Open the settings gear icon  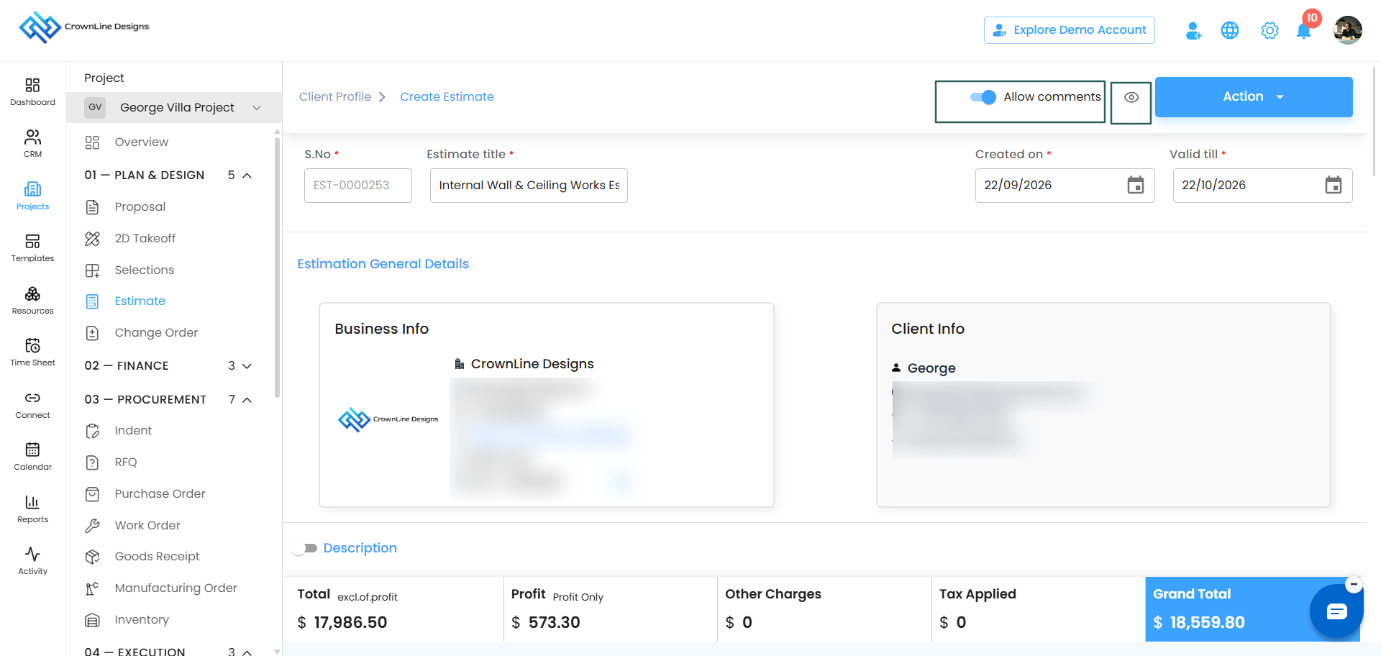pos(1270,31)
